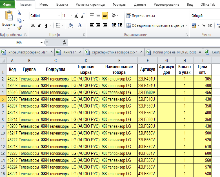Click the text orientation icon
The width and height of the screenshot is (220, 177).
[114, 15]
